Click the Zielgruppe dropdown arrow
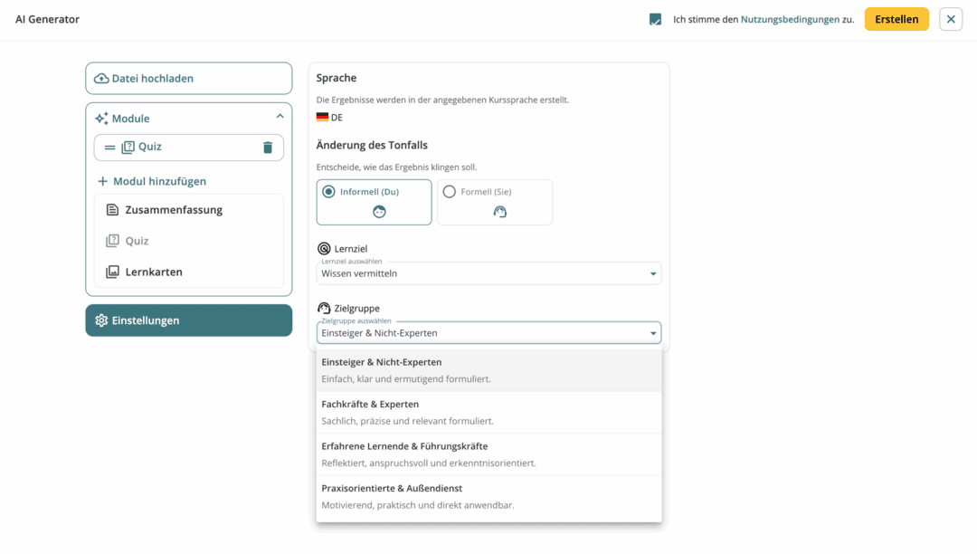977x554 pixels. (653, 333)
